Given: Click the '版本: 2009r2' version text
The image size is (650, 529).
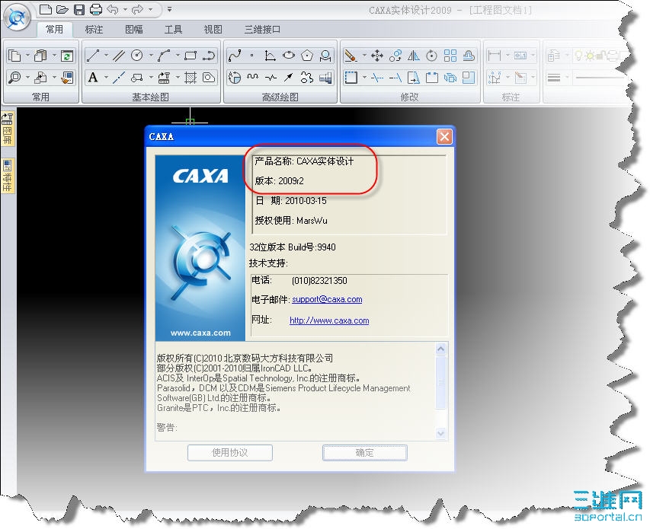Looking at the screenshot, I should pyautogui.click(x=279, y=181).
